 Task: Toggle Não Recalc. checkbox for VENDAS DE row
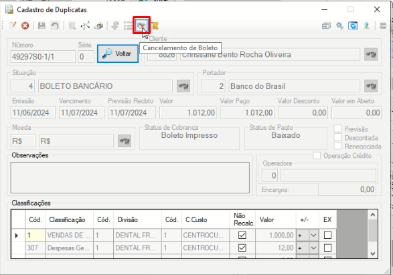242,235
